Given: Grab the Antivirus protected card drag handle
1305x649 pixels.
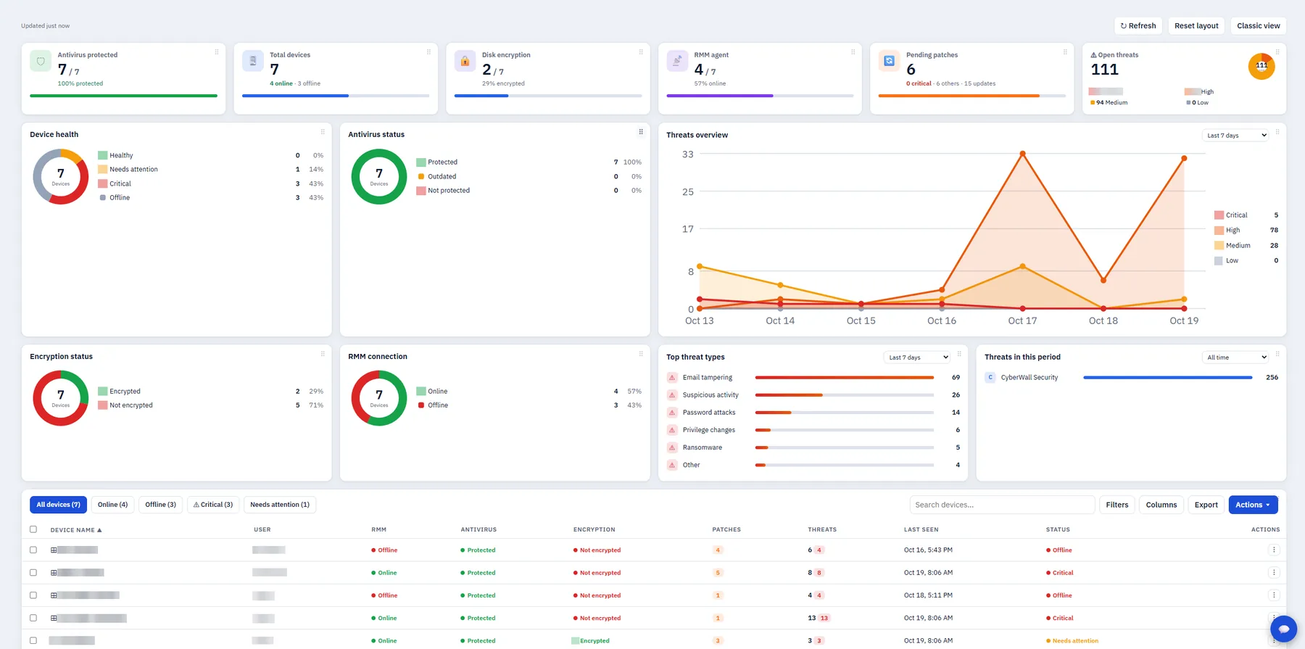Looking at the screenshot, I should pyautogui.click(x=217, y=52).
